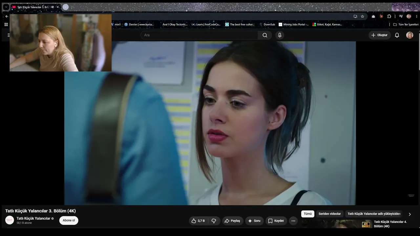
Task: Open the Chrome profile avatar
Action: click(x=409, y=16)
